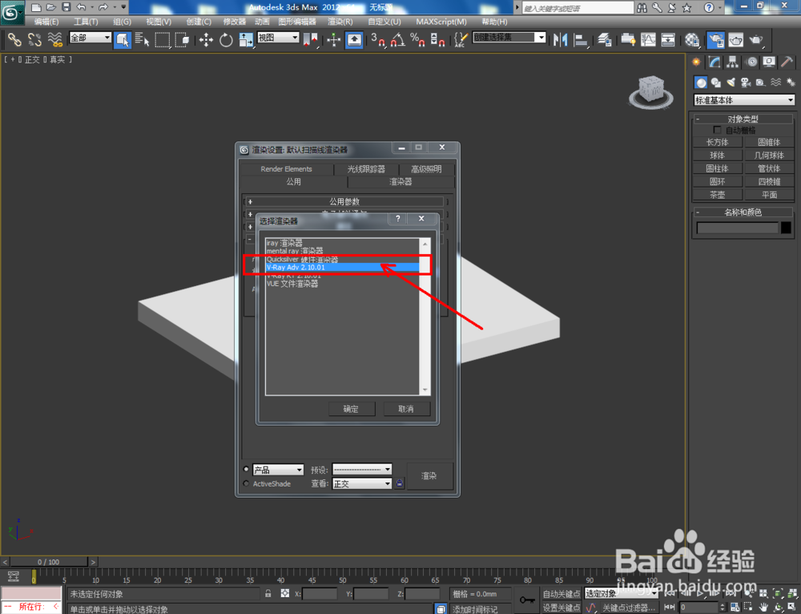Viewport: 801px width, 614px height.
Task: Open Curve Editor from toolbar
Action: [x=648, y=39]
